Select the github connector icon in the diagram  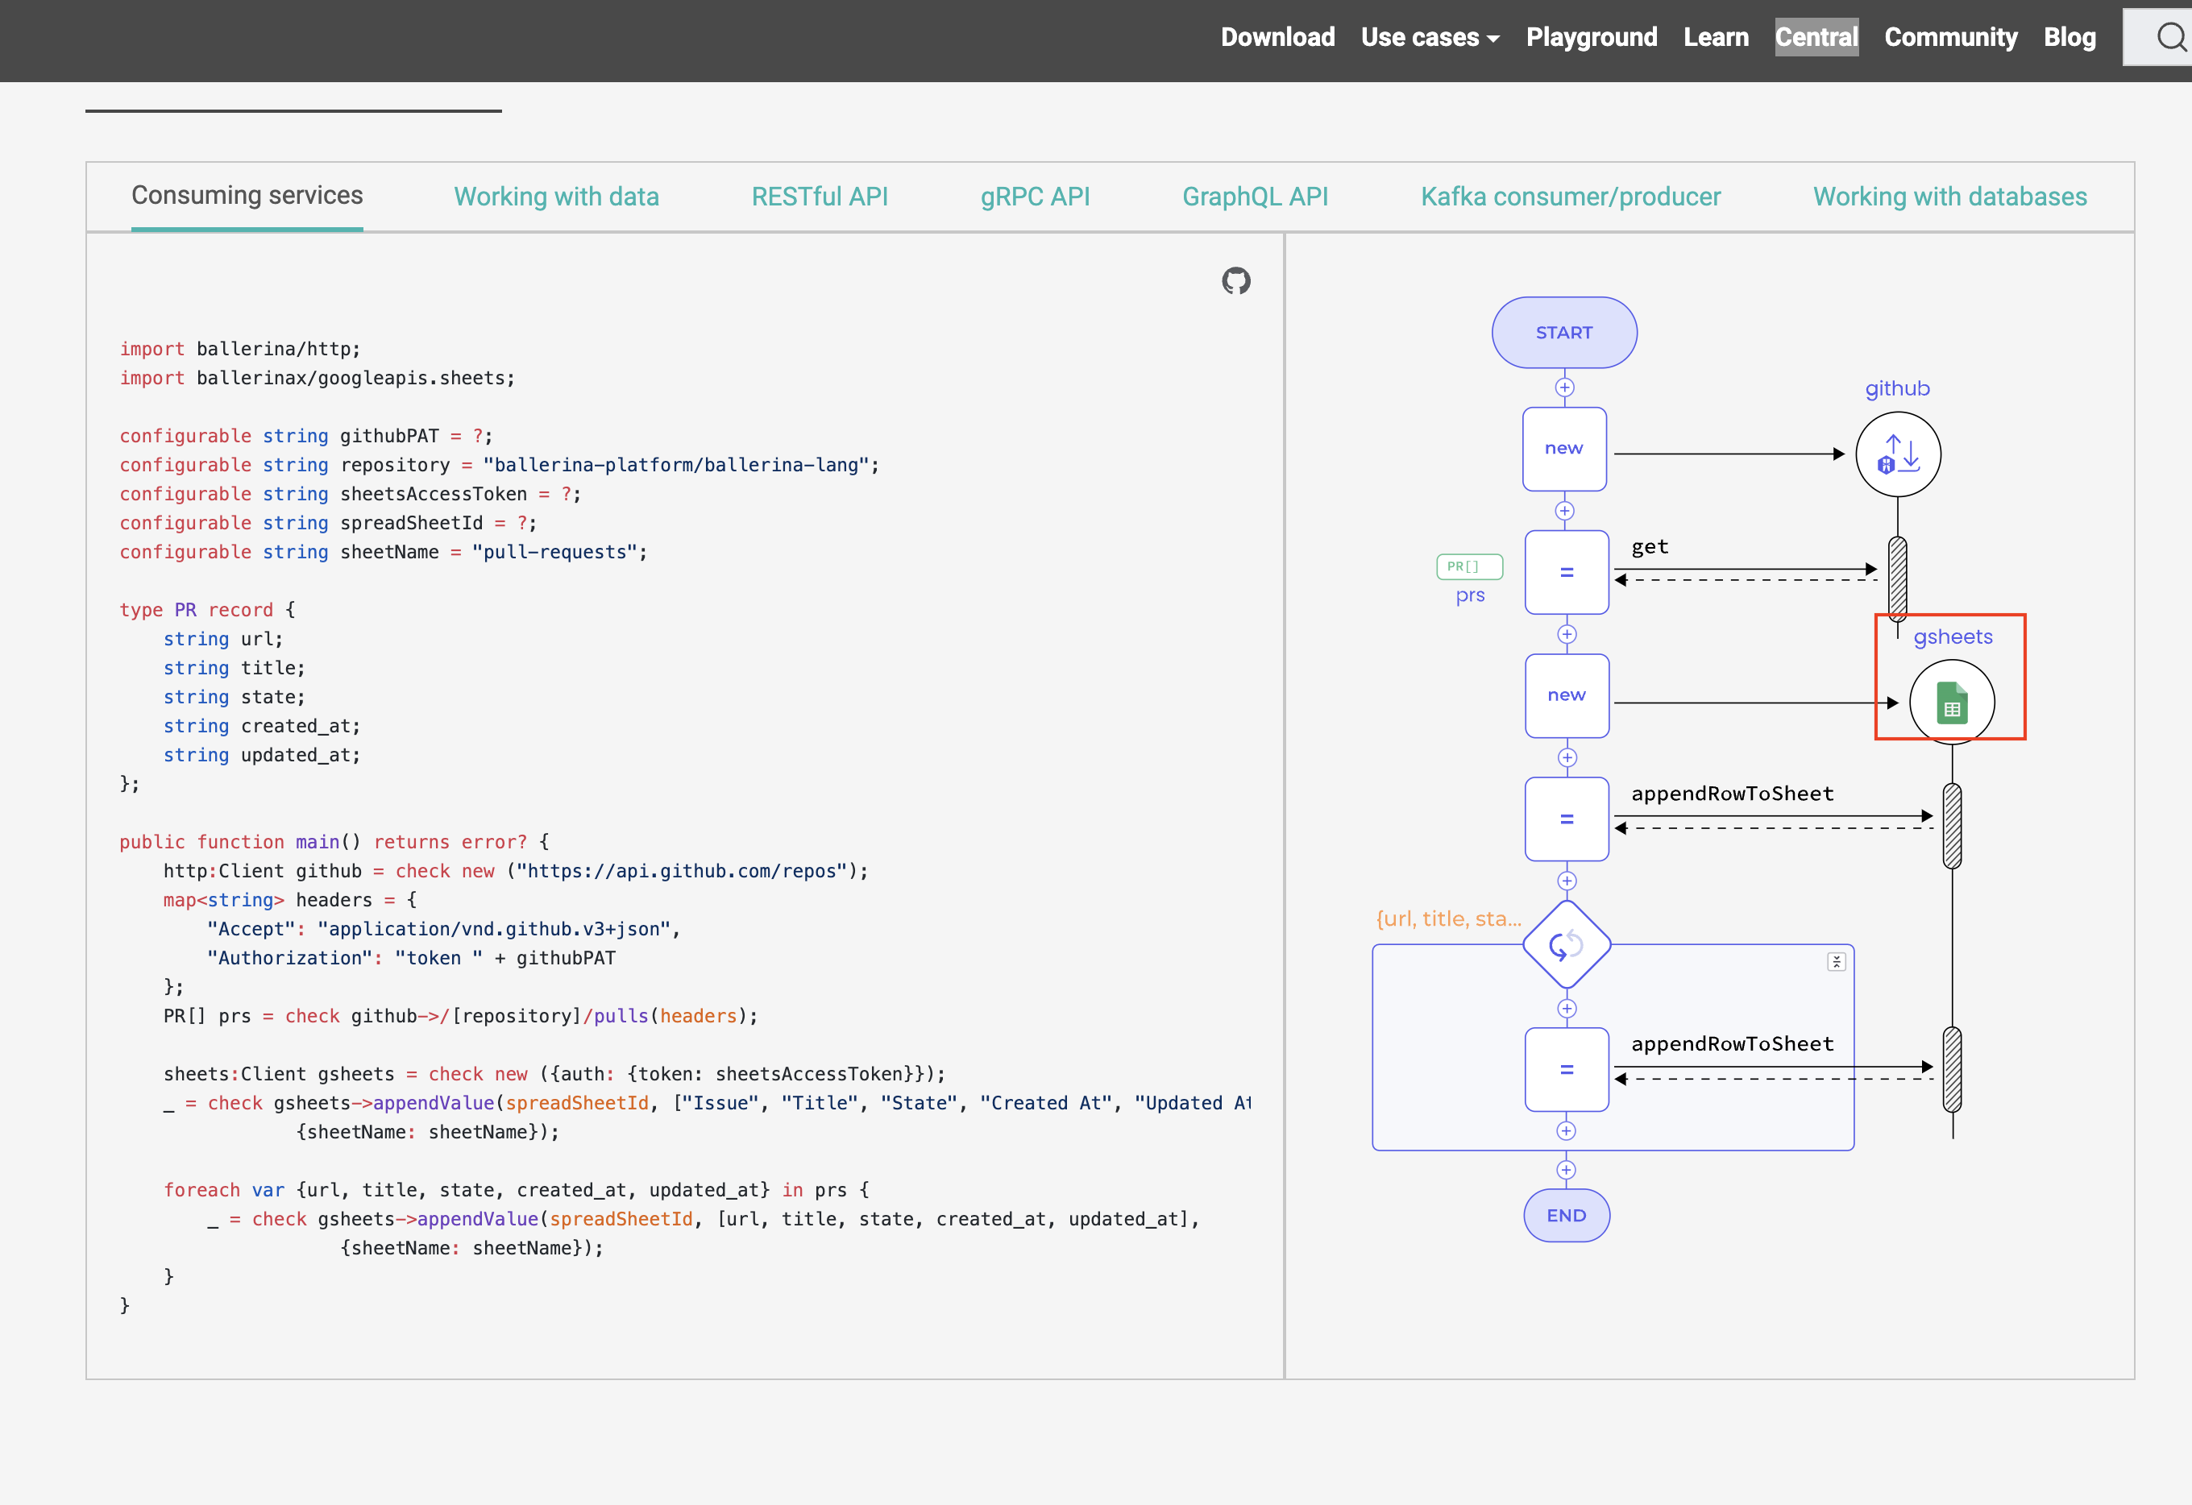pos(1898,454)
